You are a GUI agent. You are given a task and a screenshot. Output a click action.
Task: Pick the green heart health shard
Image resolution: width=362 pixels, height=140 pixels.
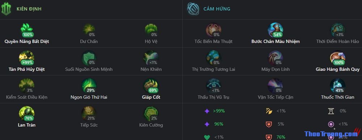click(x=207, y=137)
